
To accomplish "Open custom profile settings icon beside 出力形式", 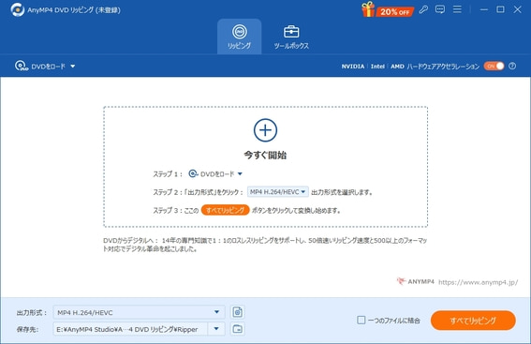I will 238,312.
